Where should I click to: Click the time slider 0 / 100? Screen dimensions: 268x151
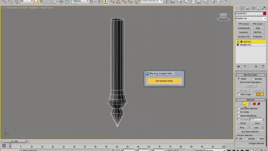(15, 141)
